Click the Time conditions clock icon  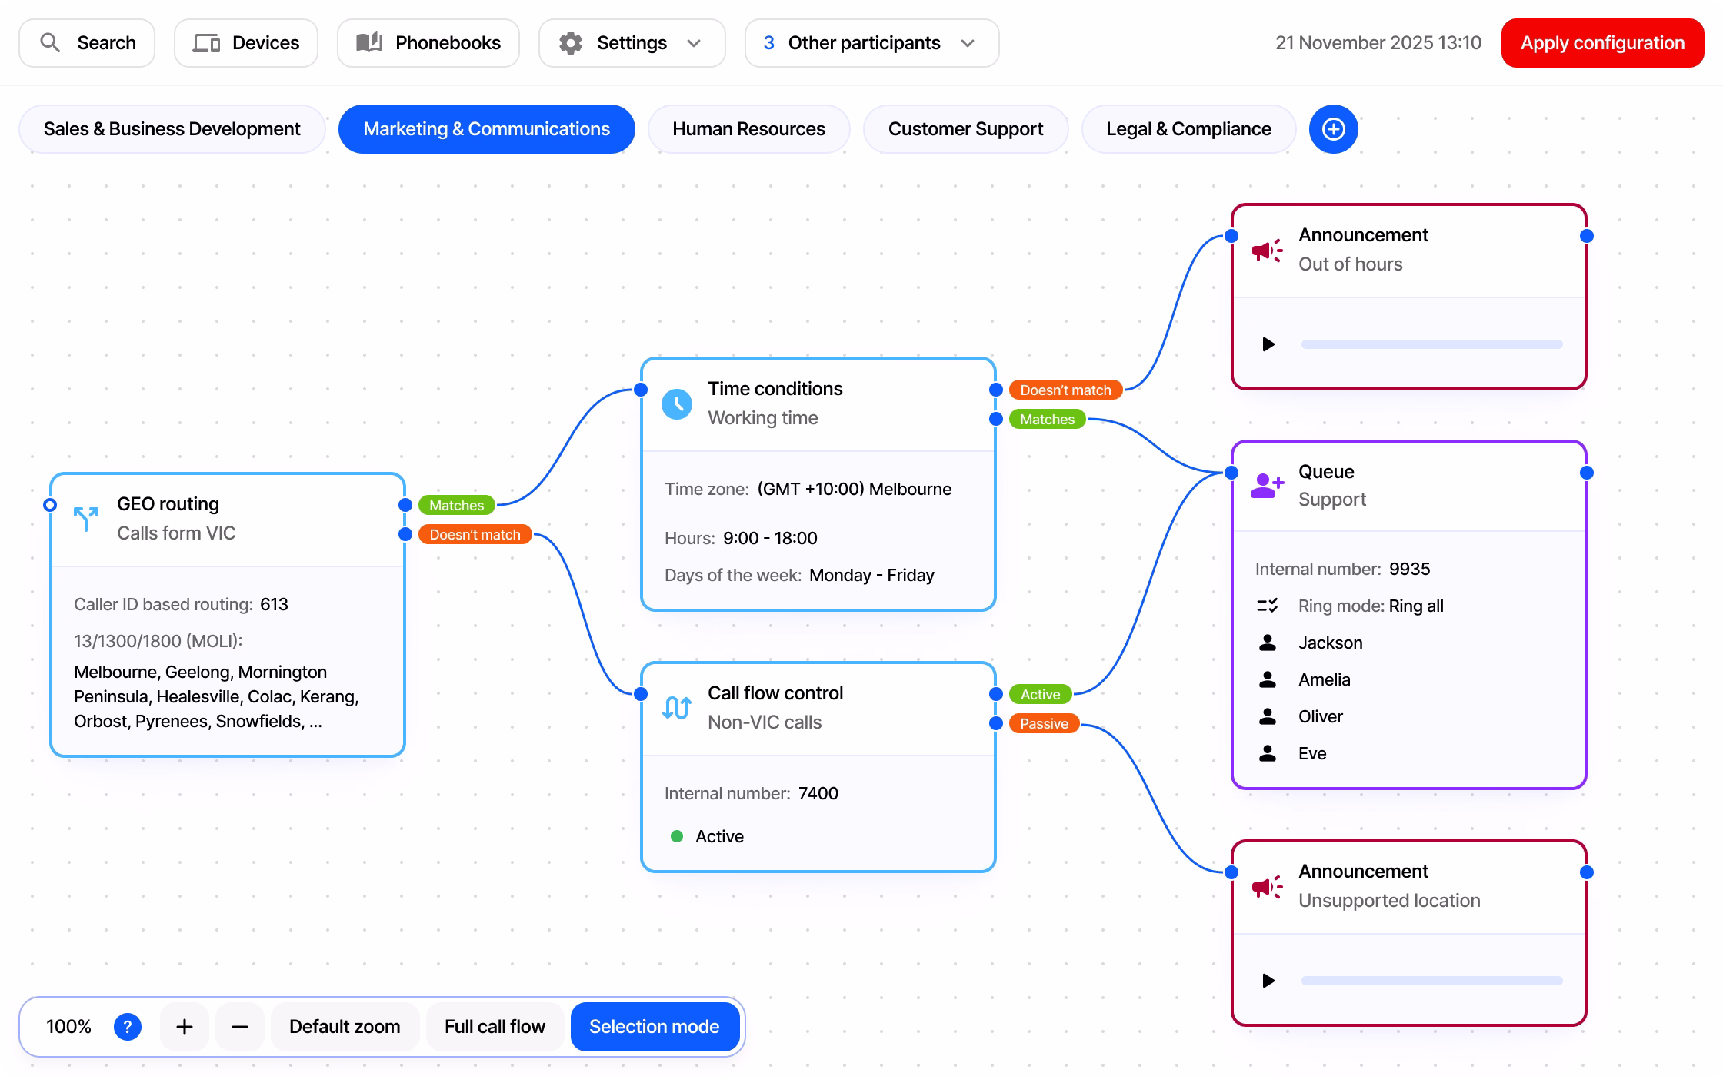click(x=677, y=403)
